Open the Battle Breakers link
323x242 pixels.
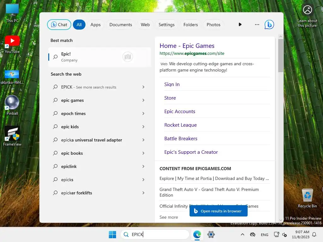[181, 139]
